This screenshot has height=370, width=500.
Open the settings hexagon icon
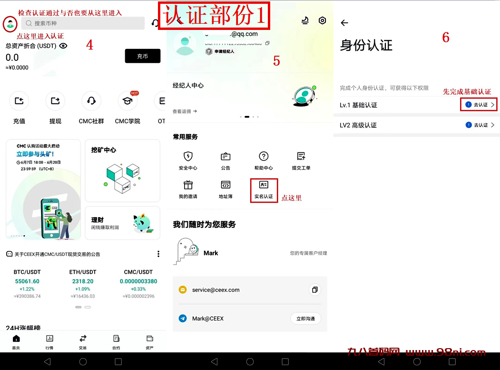[322, 20]
